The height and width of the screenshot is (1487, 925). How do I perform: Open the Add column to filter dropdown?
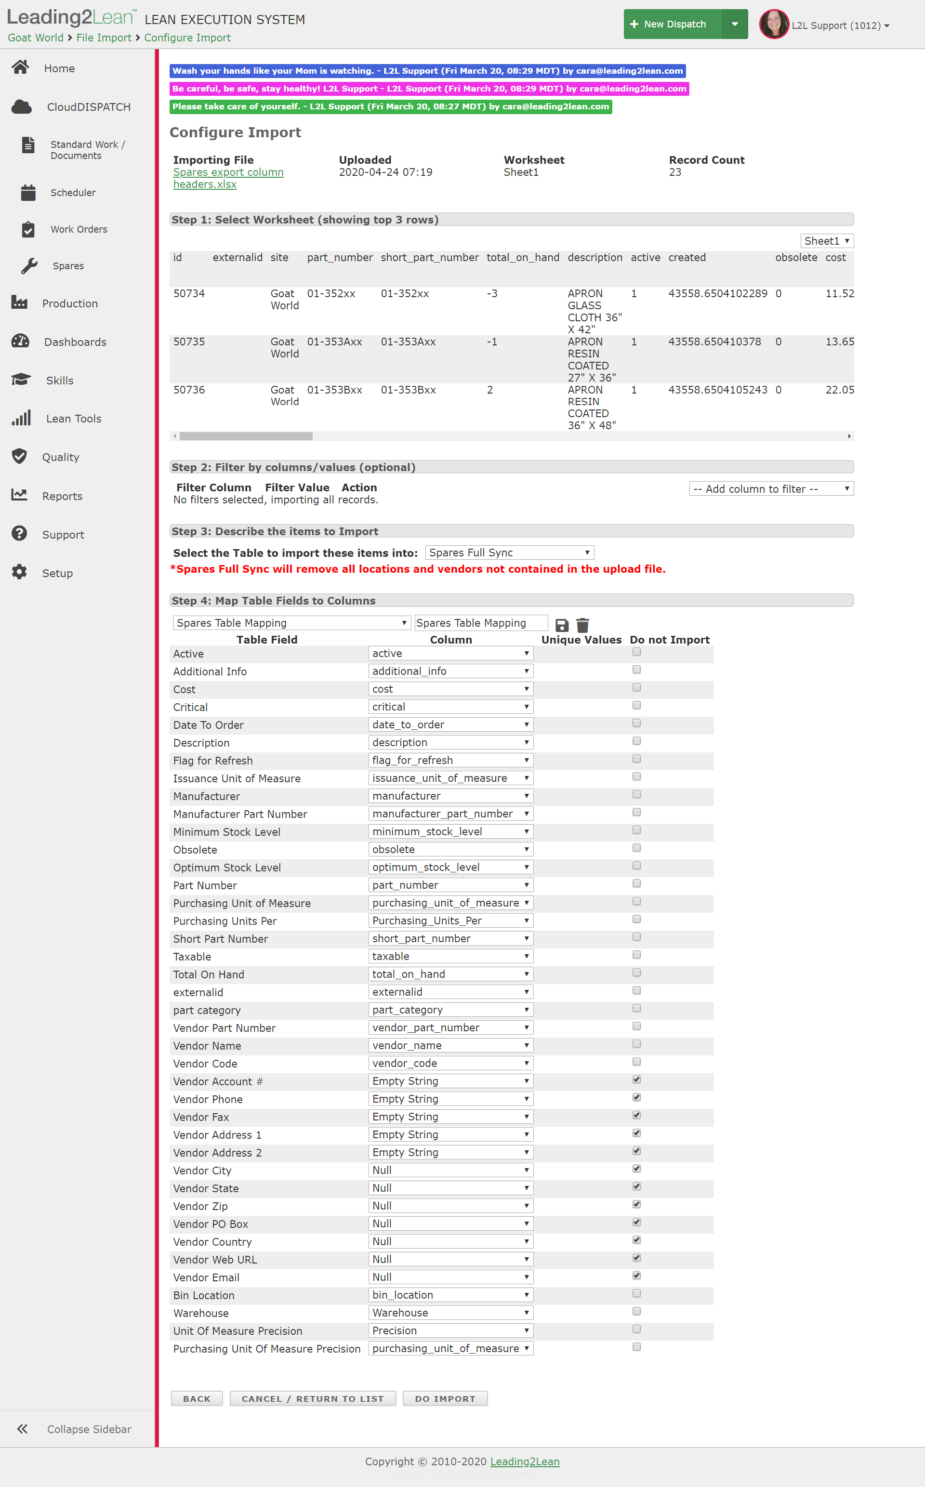coord(771,489)
